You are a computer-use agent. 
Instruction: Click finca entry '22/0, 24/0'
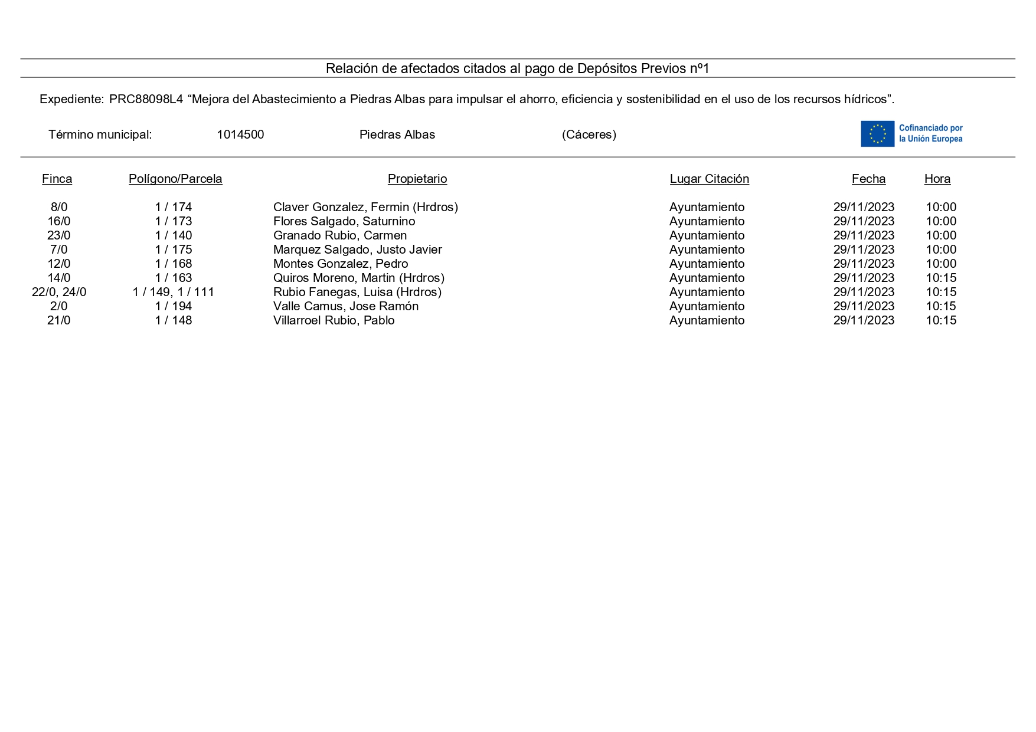tap(59, 292)
